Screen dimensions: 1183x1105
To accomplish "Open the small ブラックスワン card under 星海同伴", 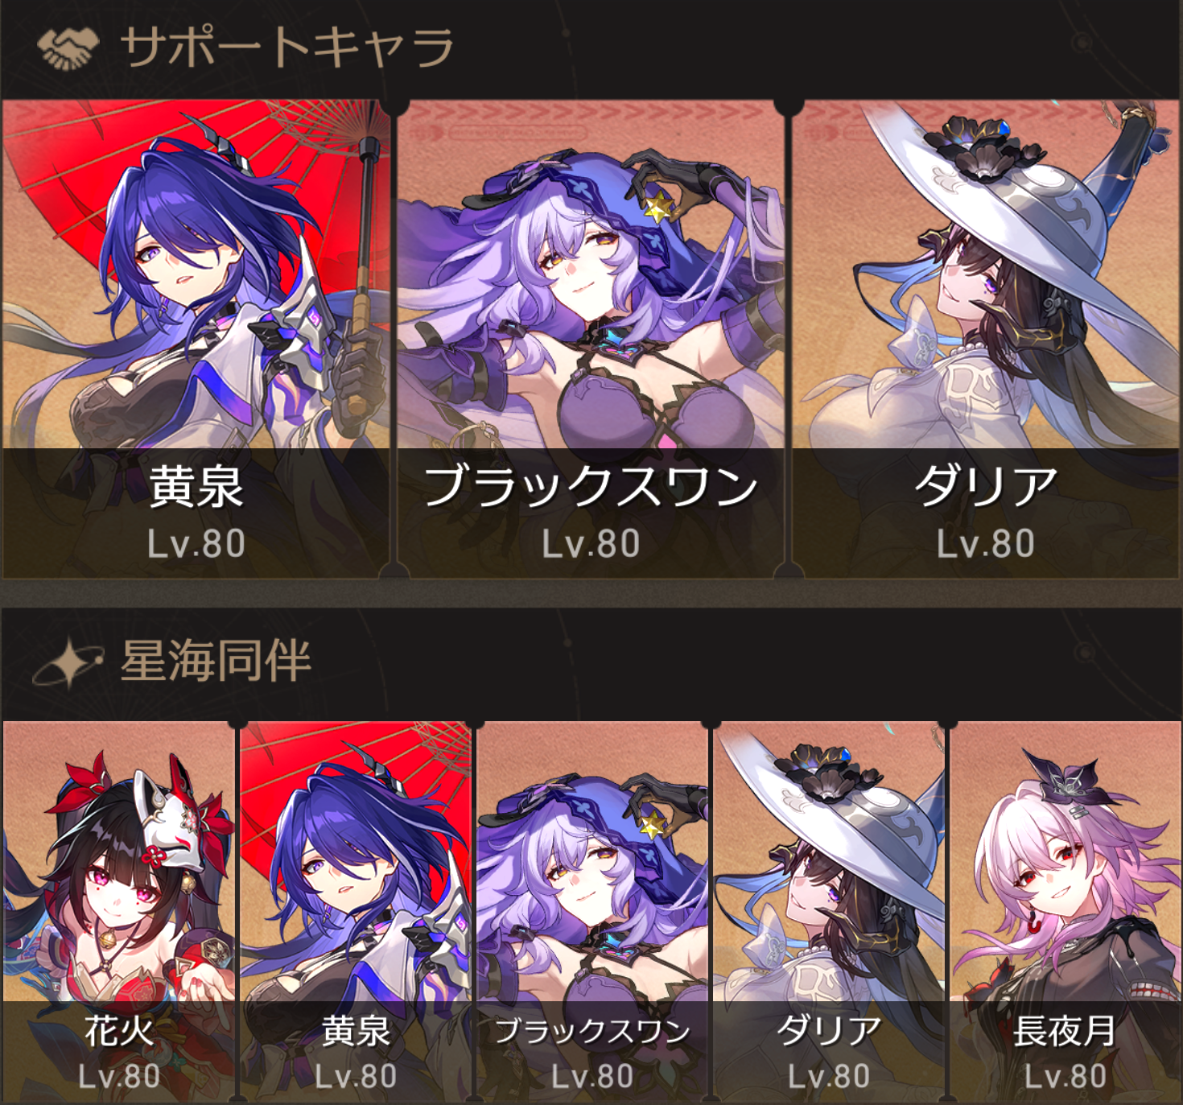I will coord(592,911).
